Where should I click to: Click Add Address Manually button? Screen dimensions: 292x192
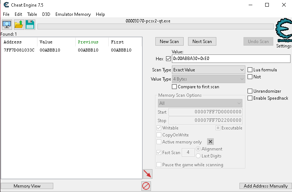(266, 186)
